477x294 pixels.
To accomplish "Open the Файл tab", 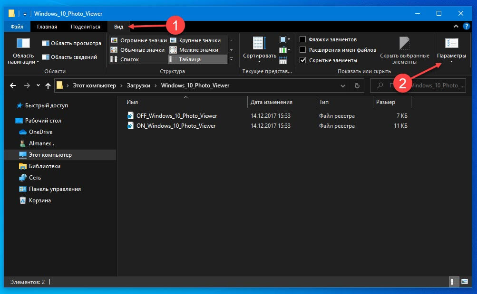I will 17,27.
